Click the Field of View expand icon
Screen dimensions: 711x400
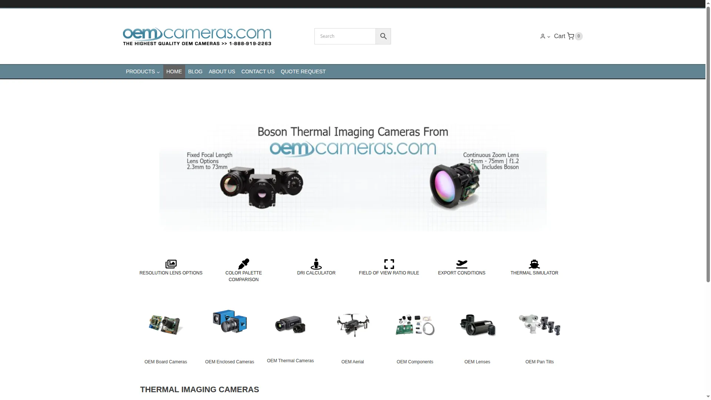pos(389,264)
